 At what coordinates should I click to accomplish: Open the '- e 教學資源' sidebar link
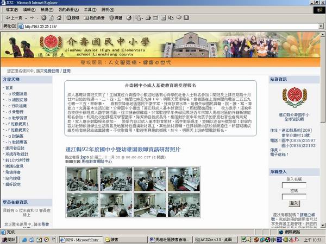point(16,118)
